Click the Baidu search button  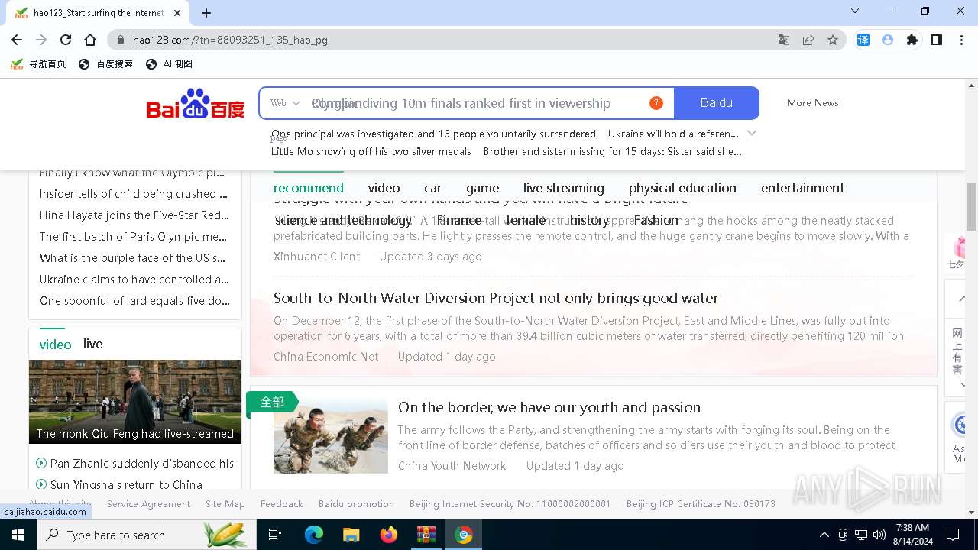click(x=717, y=103)
